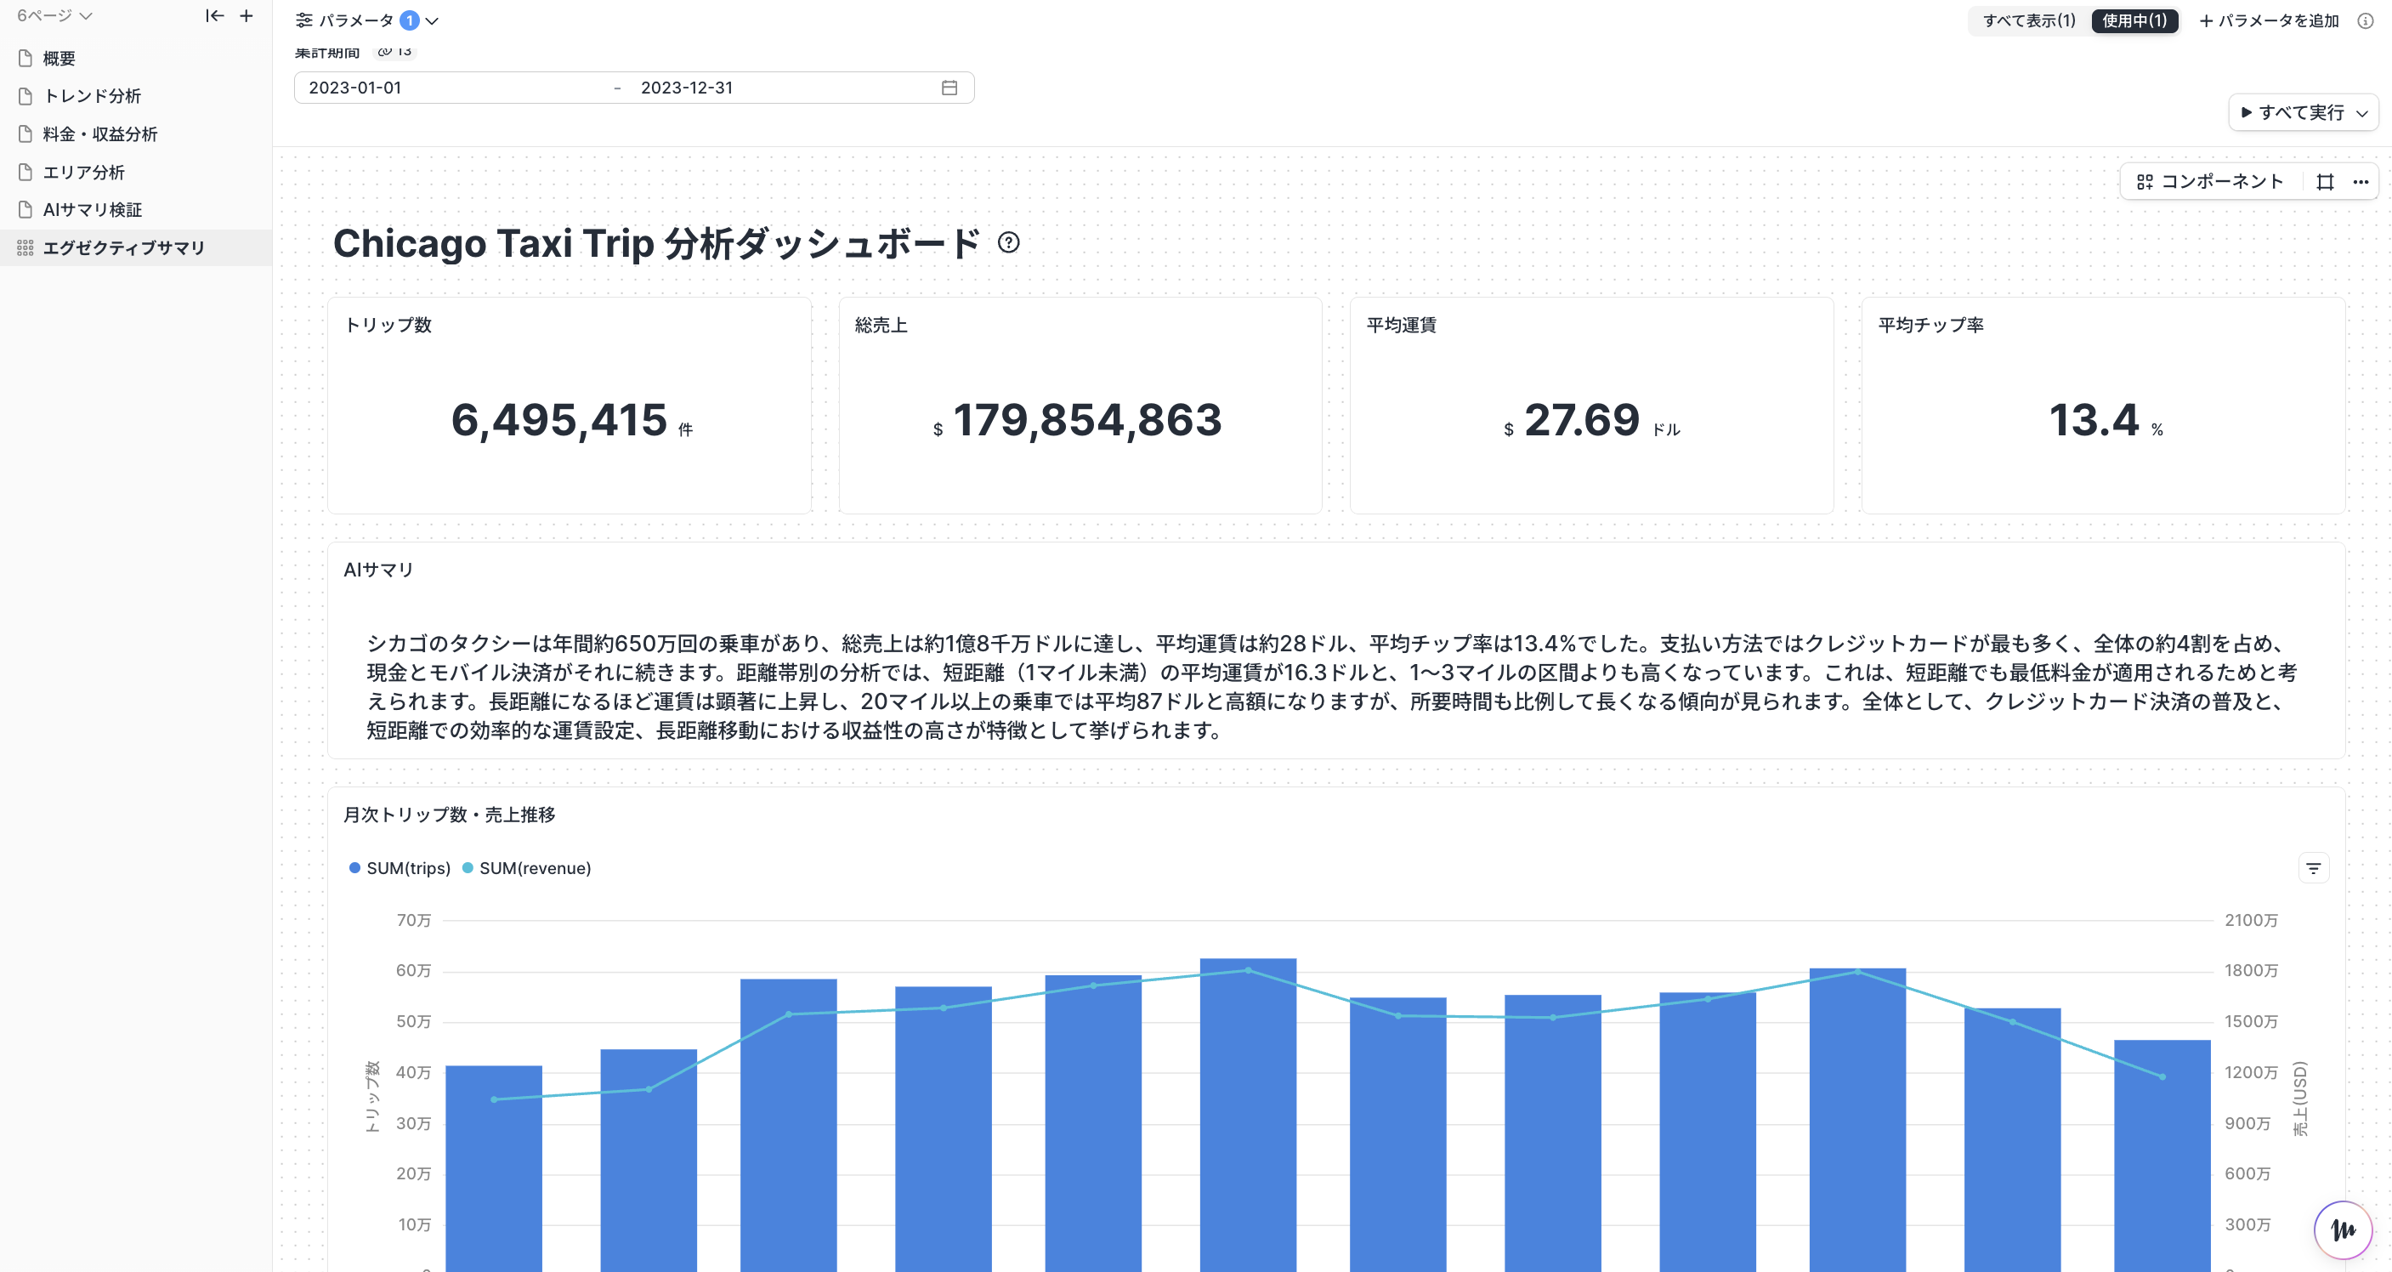This screenshot has height=1272, width=2392.
Task: Open the more options ellipsis menu
Action: click(2361, 182)
